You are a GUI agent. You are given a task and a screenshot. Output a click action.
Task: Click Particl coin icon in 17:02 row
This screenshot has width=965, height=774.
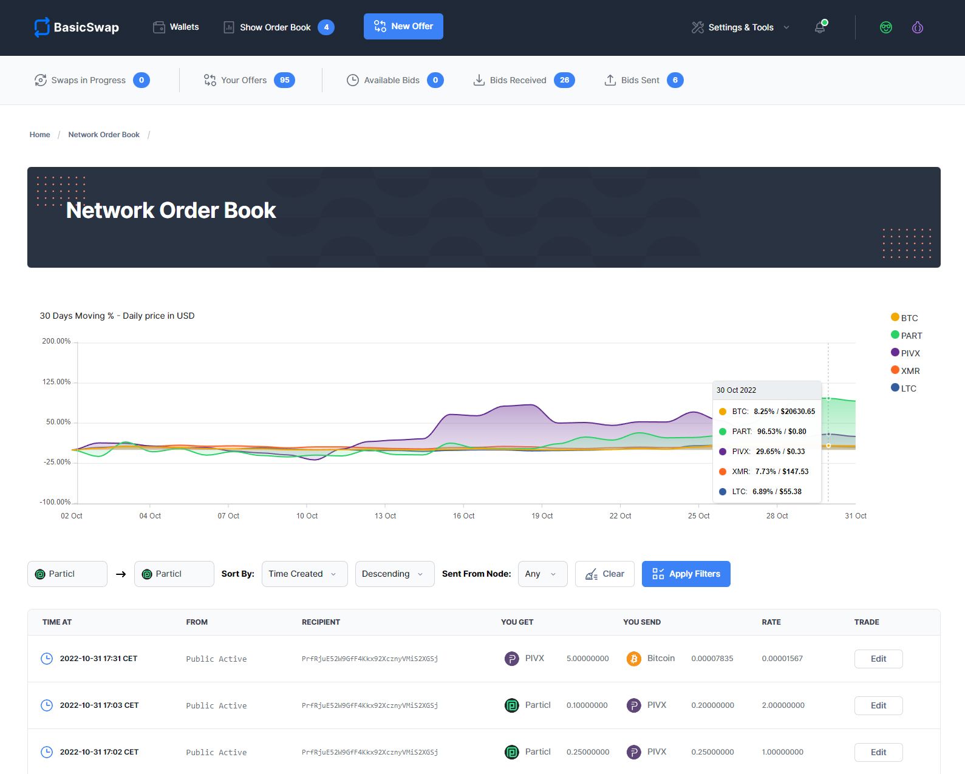coord(512,752)
